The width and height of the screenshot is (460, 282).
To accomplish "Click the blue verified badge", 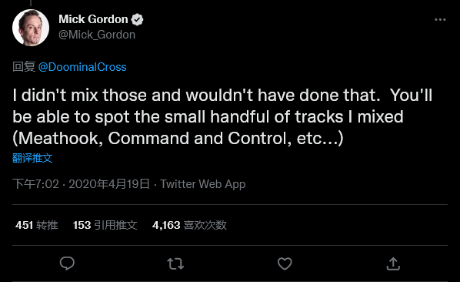I will point(137,19).
